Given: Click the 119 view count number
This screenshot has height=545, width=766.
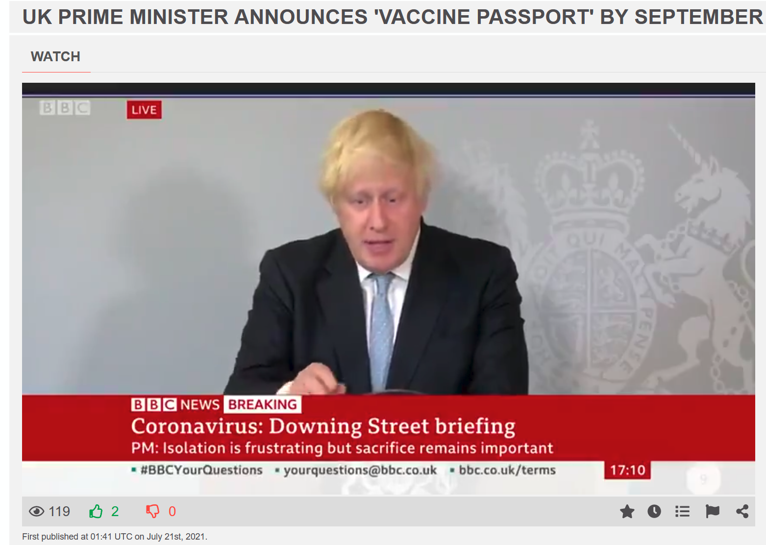Looking at the screenshot, I should [x=59, y=512].
